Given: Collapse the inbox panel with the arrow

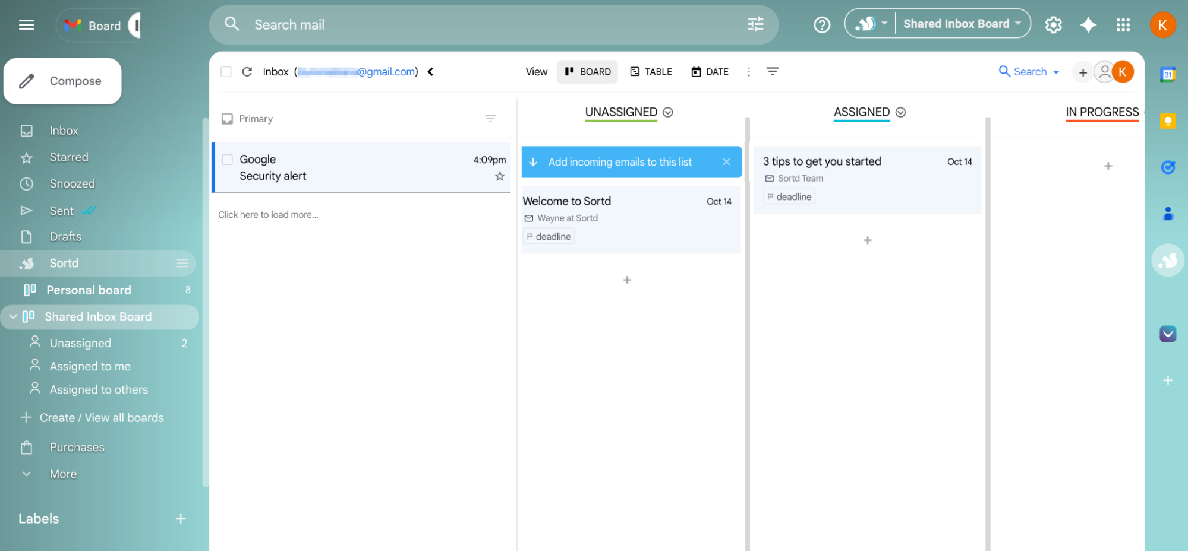Looking at the screenshot, I should (x=430, y=72).
